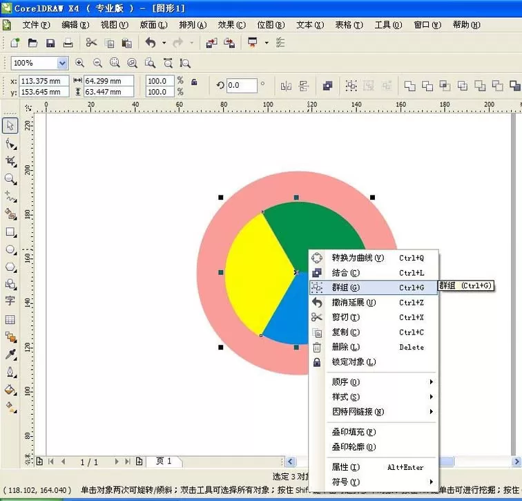Select the Outline pen tool in the toolbox
The width and height of the screenshot is (522, 501).
pyautogui.click(x=10, y=372)
